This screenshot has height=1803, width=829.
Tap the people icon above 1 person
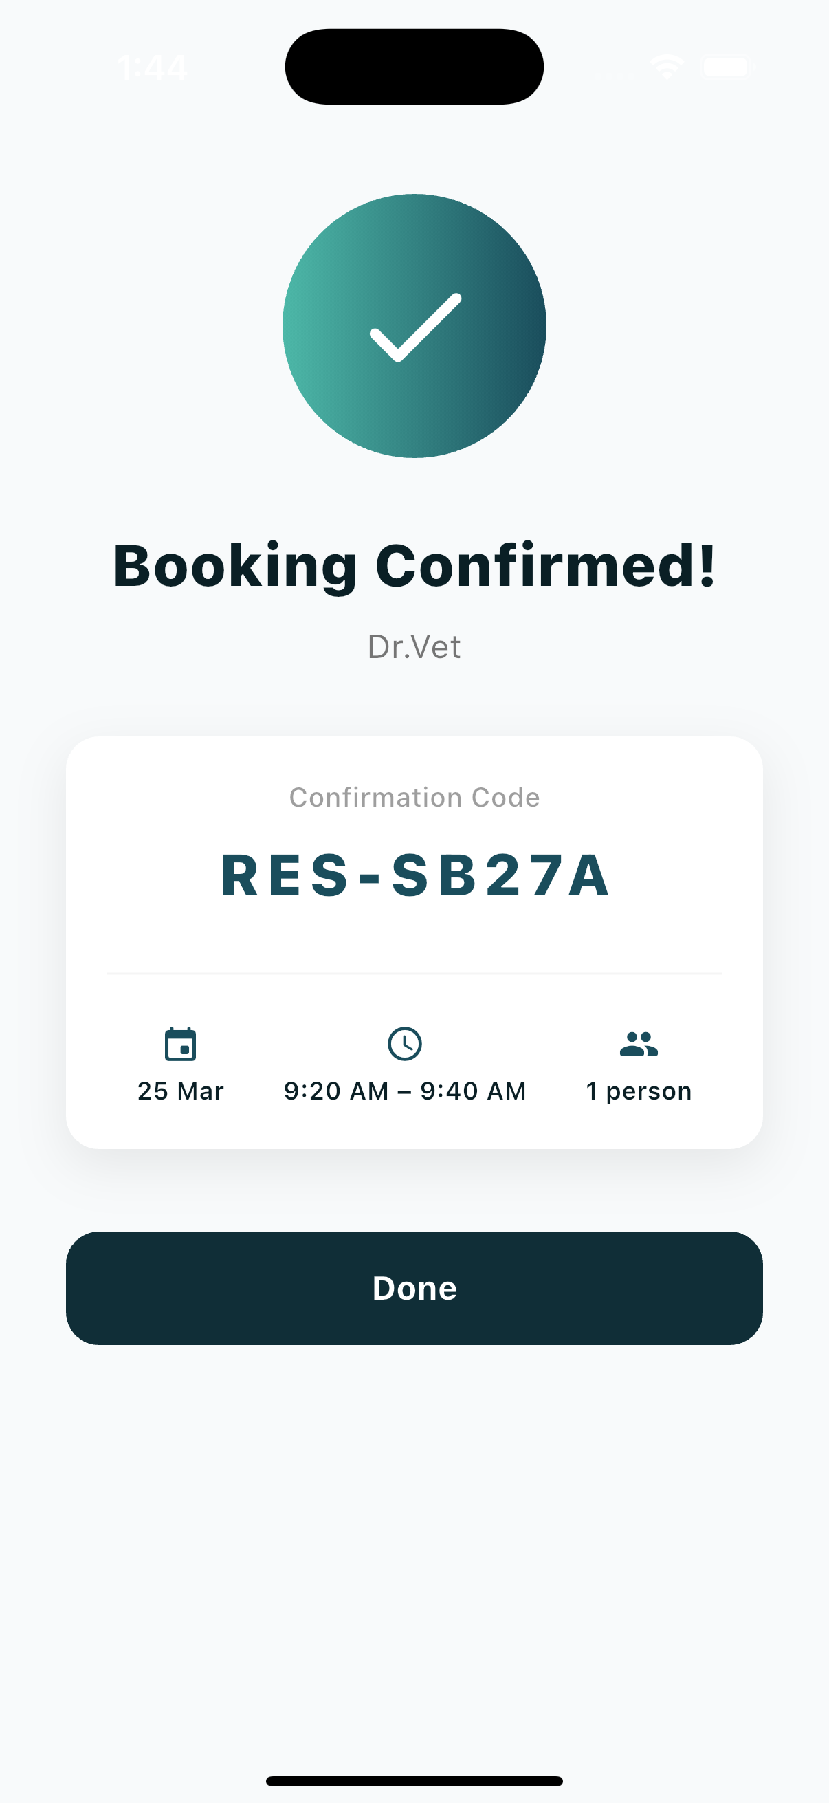pyautogui.click(x=638, y=1045)
